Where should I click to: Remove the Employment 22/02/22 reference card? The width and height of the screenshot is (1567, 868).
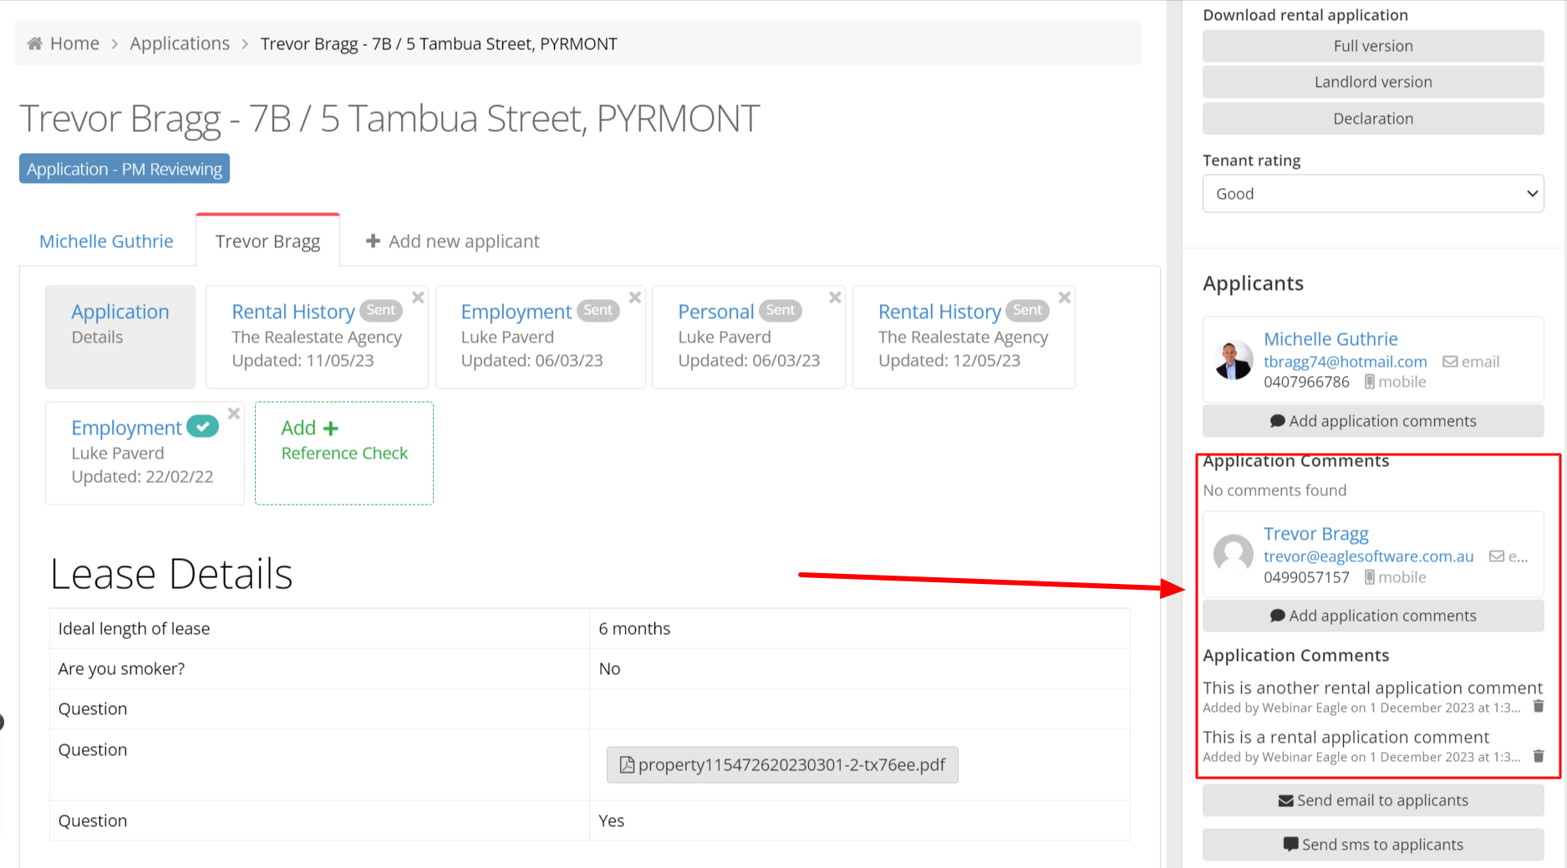pos(234,414)
